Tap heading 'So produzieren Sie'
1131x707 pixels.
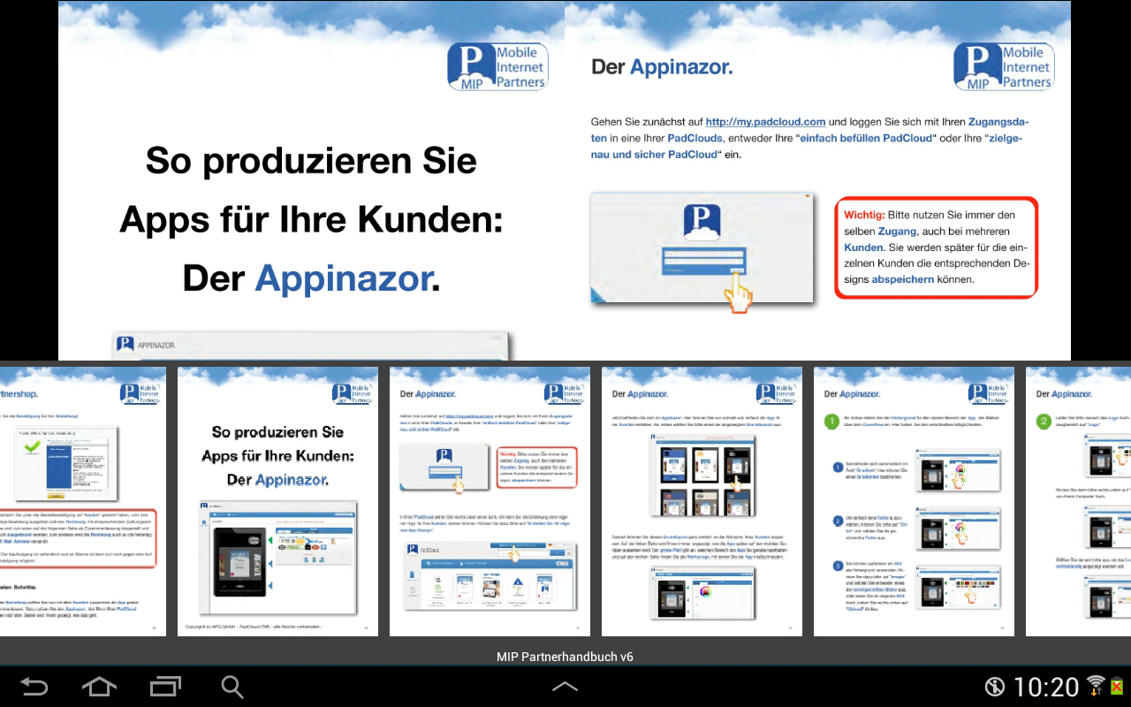pyautogui.click(x=311, y=160)
